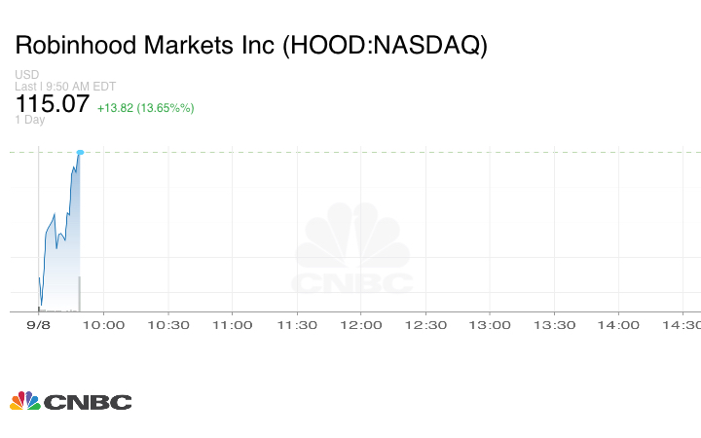This screenshot has height=438, width=701.
Task: Select the 1 Day range label
Action: (29, 120)
